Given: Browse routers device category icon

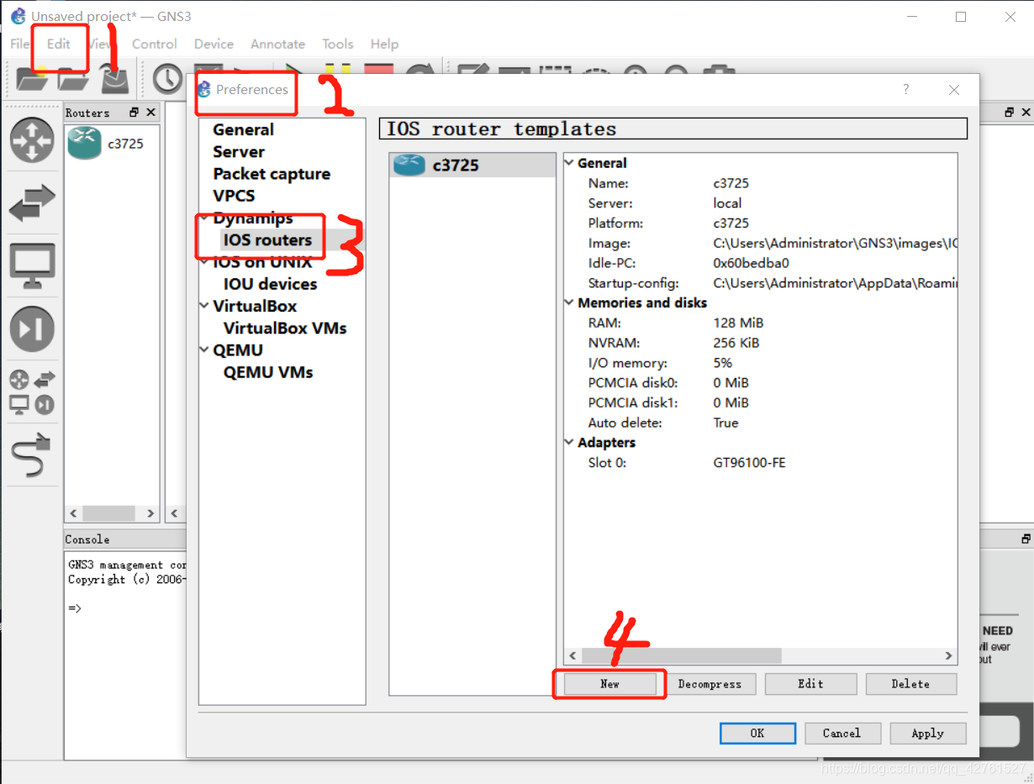Looking at the screenshot, I should [x=32, y=139].
